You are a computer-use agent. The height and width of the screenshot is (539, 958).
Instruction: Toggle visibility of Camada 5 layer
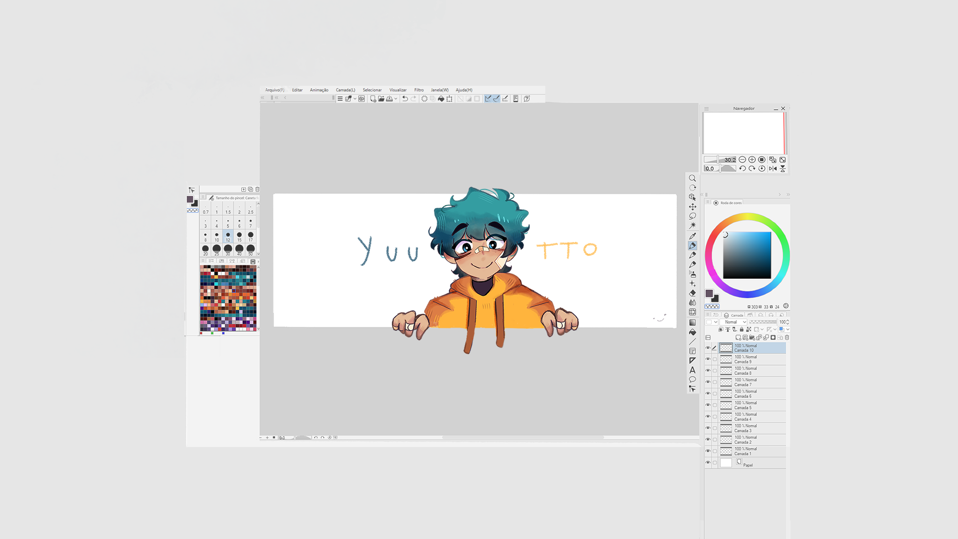708,405
